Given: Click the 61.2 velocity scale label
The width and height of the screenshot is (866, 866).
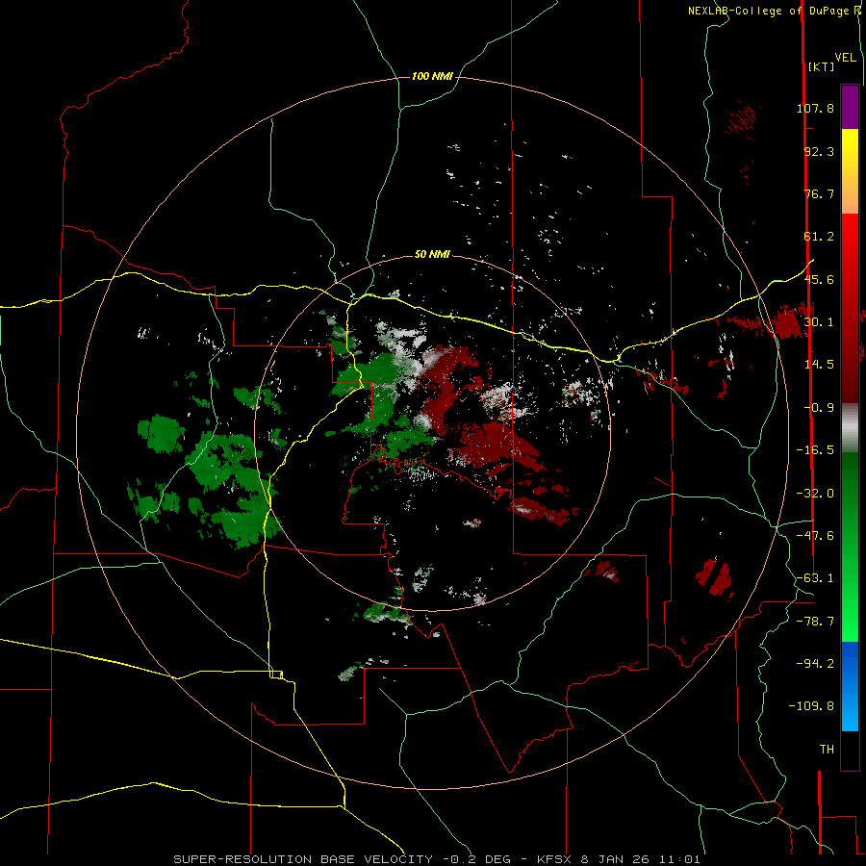Looking at the screenshot, I should [819, 237].
